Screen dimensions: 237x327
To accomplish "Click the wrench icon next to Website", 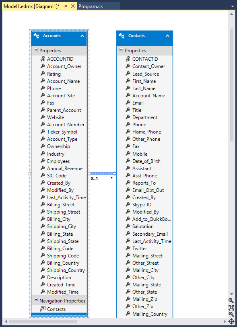I will 43,117.
